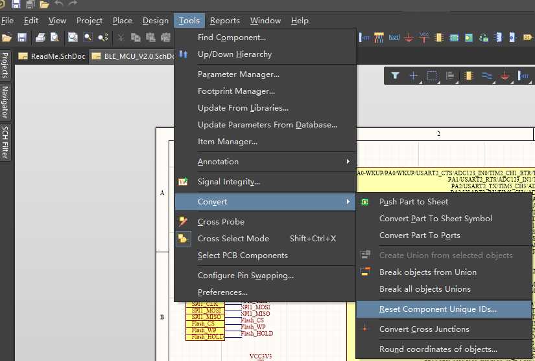Open the Navigator side panel tab

point(5,102)
